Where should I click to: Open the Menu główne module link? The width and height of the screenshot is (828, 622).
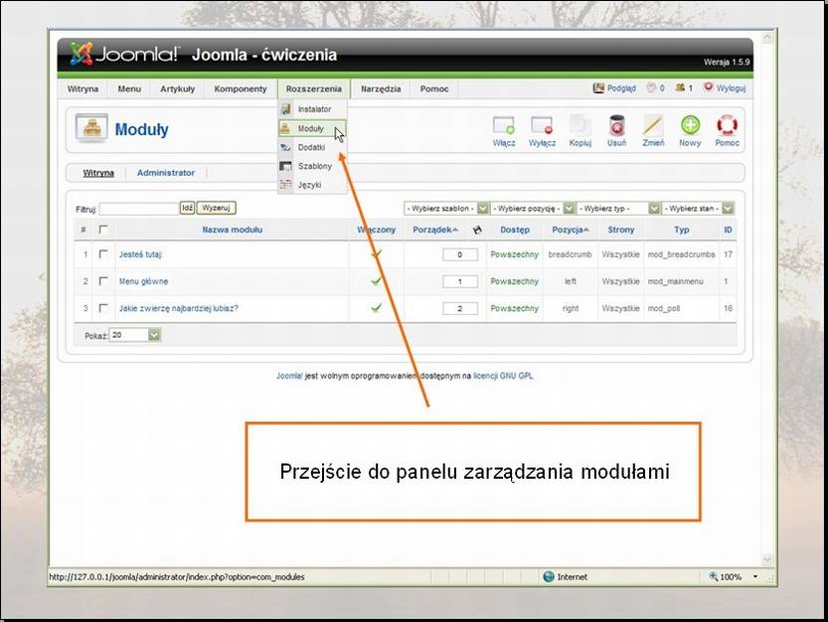[x=143, y=281]
